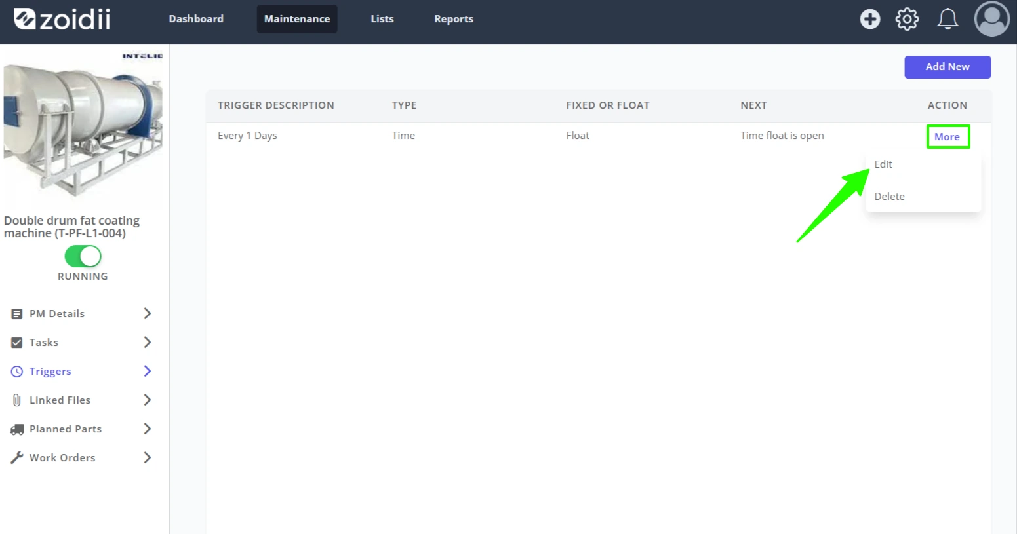This screenshot has height=534, width=1017.
Task: Click the Triggers clock icon
Action: coord(17,372)
